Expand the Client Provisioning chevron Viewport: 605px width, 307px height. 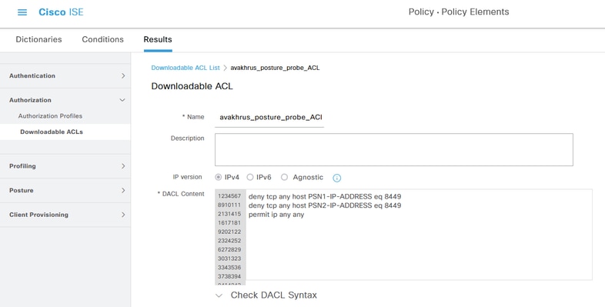click(123, 215)
